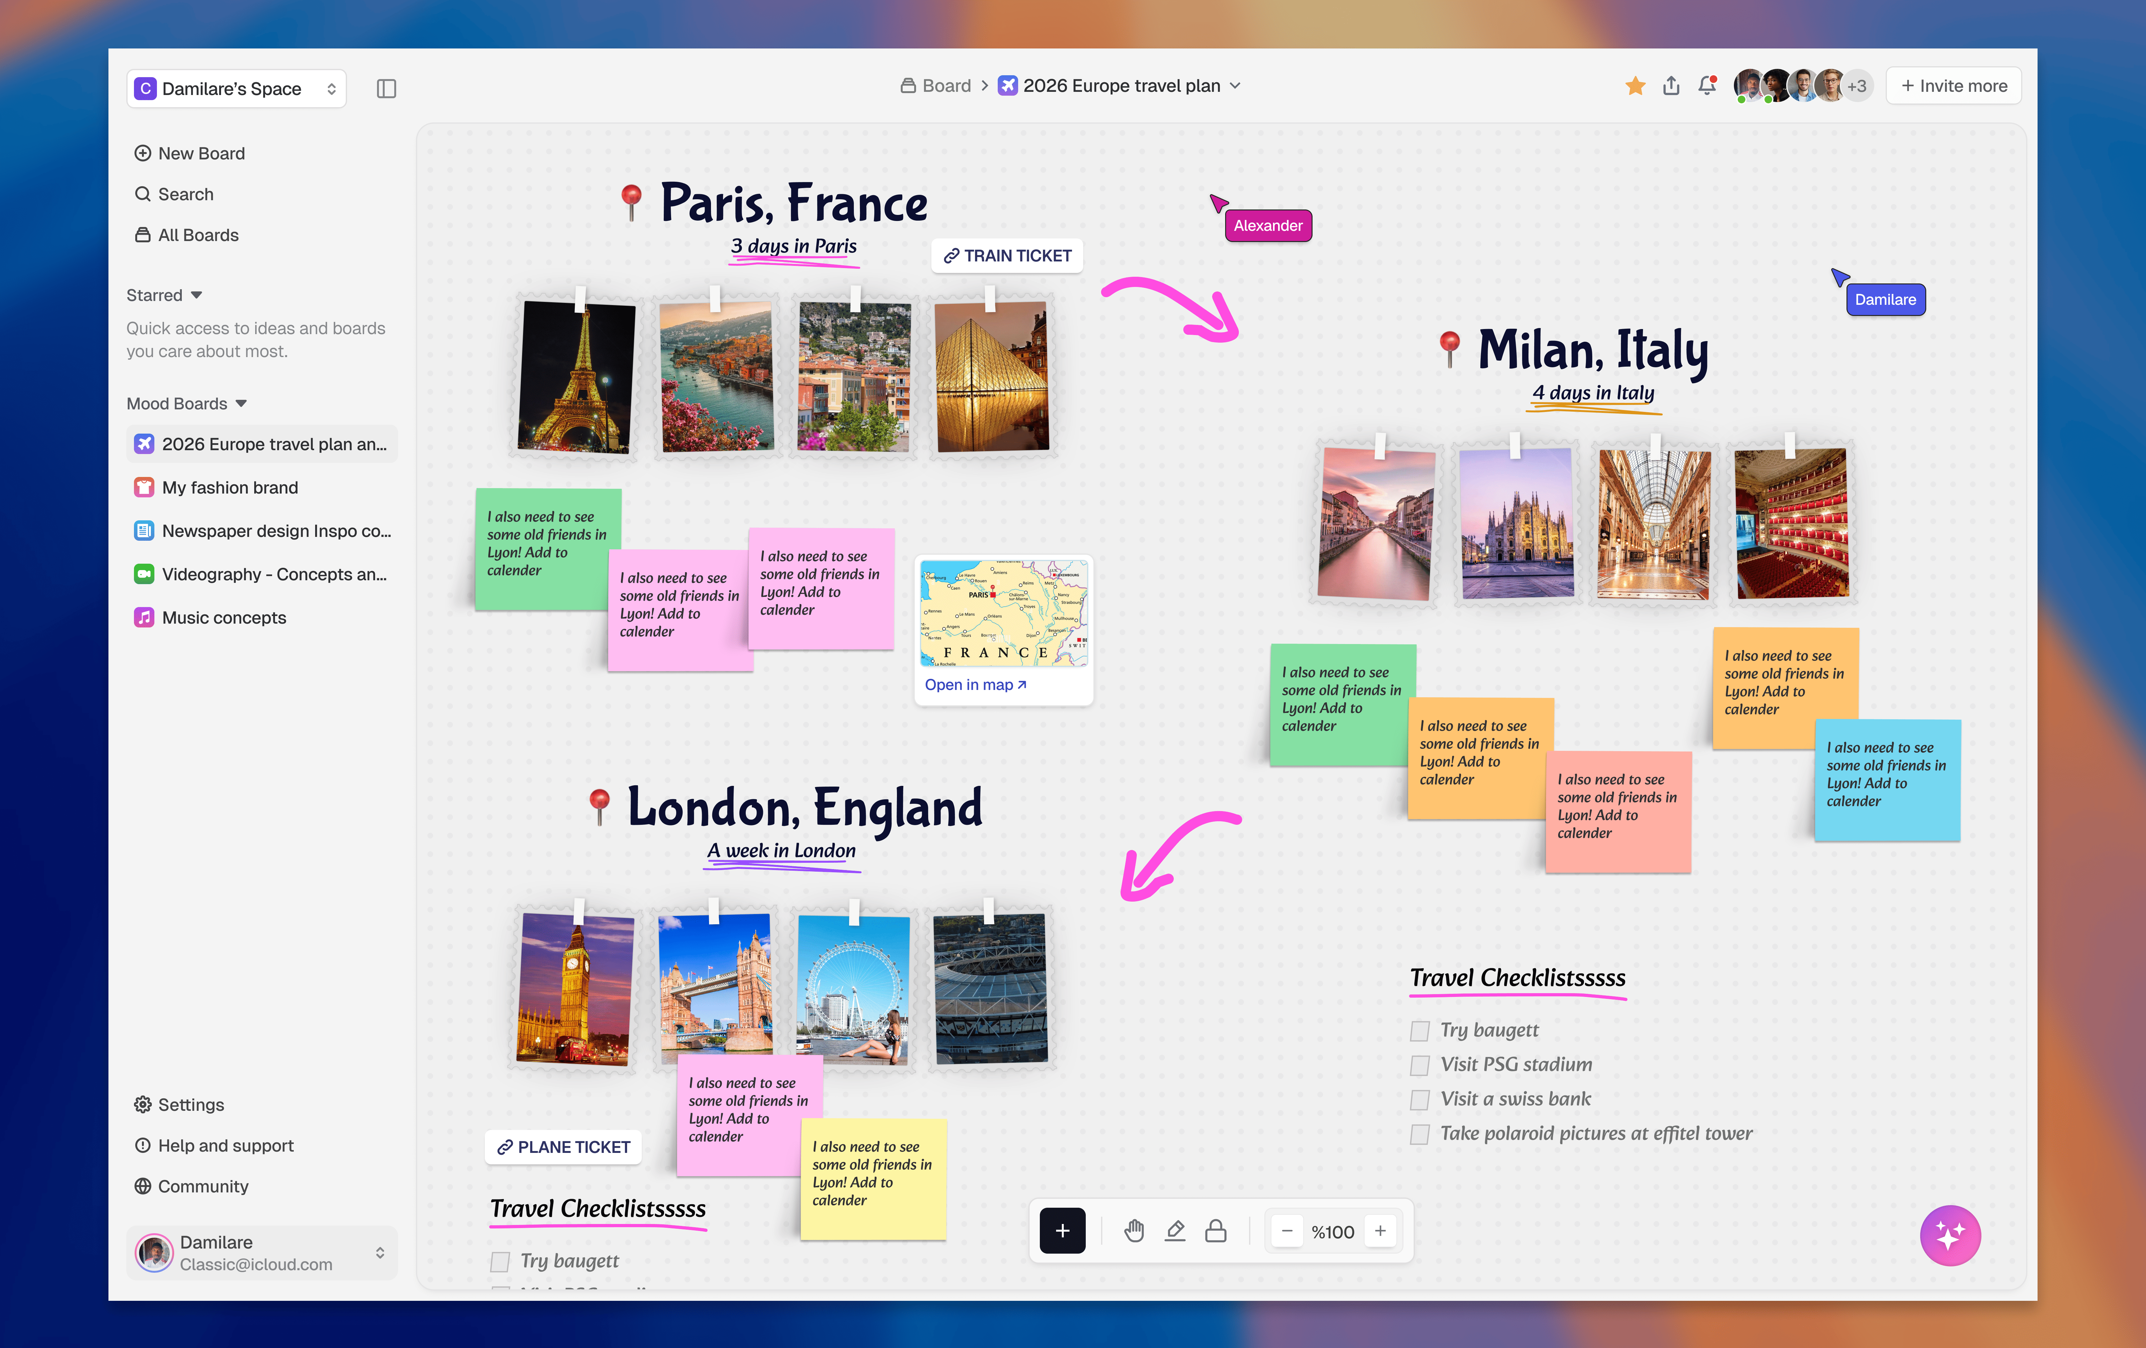Check the Visit PSG stadium box
2146x1348 pixels.
pos(1420,1066)
